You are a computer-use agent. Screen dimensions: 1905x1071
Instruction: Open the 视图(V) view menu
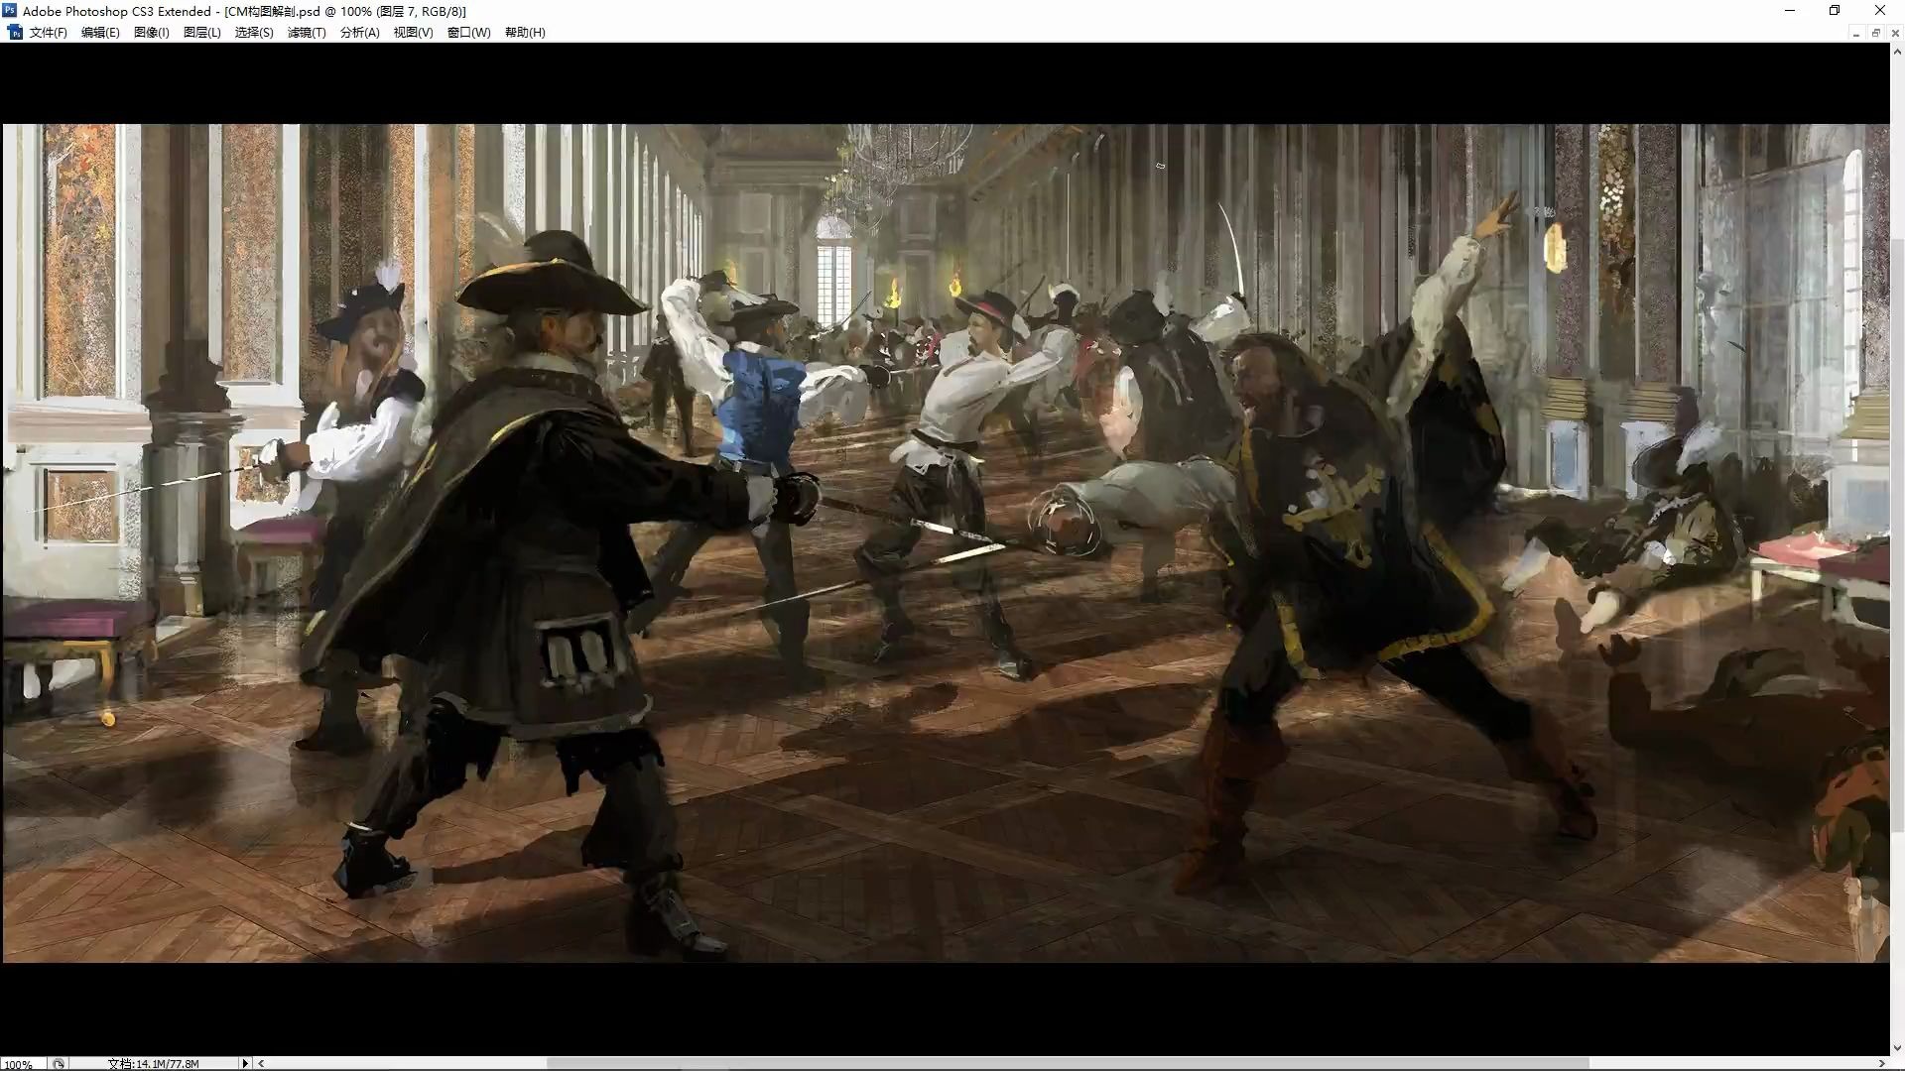(x=413, y=33)
